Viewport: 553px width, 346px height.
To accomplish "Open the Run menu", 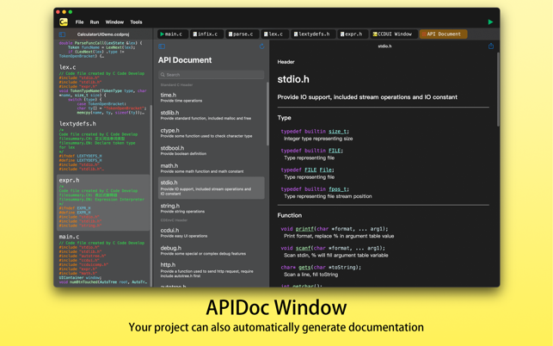I will tap(94, 22).
